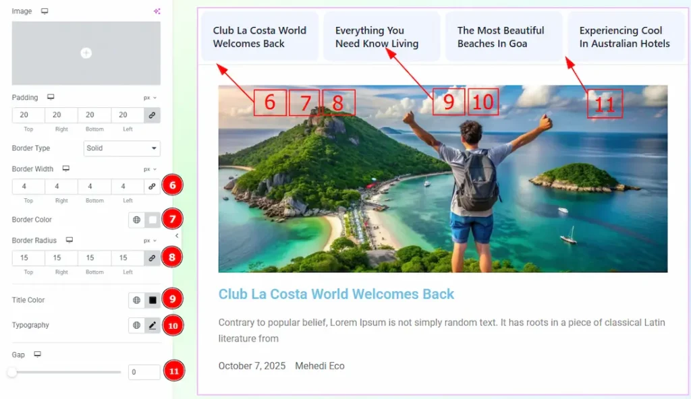Click the AI sparkle icon beside Image
691x399 pixels.
(x=157, y=11)
